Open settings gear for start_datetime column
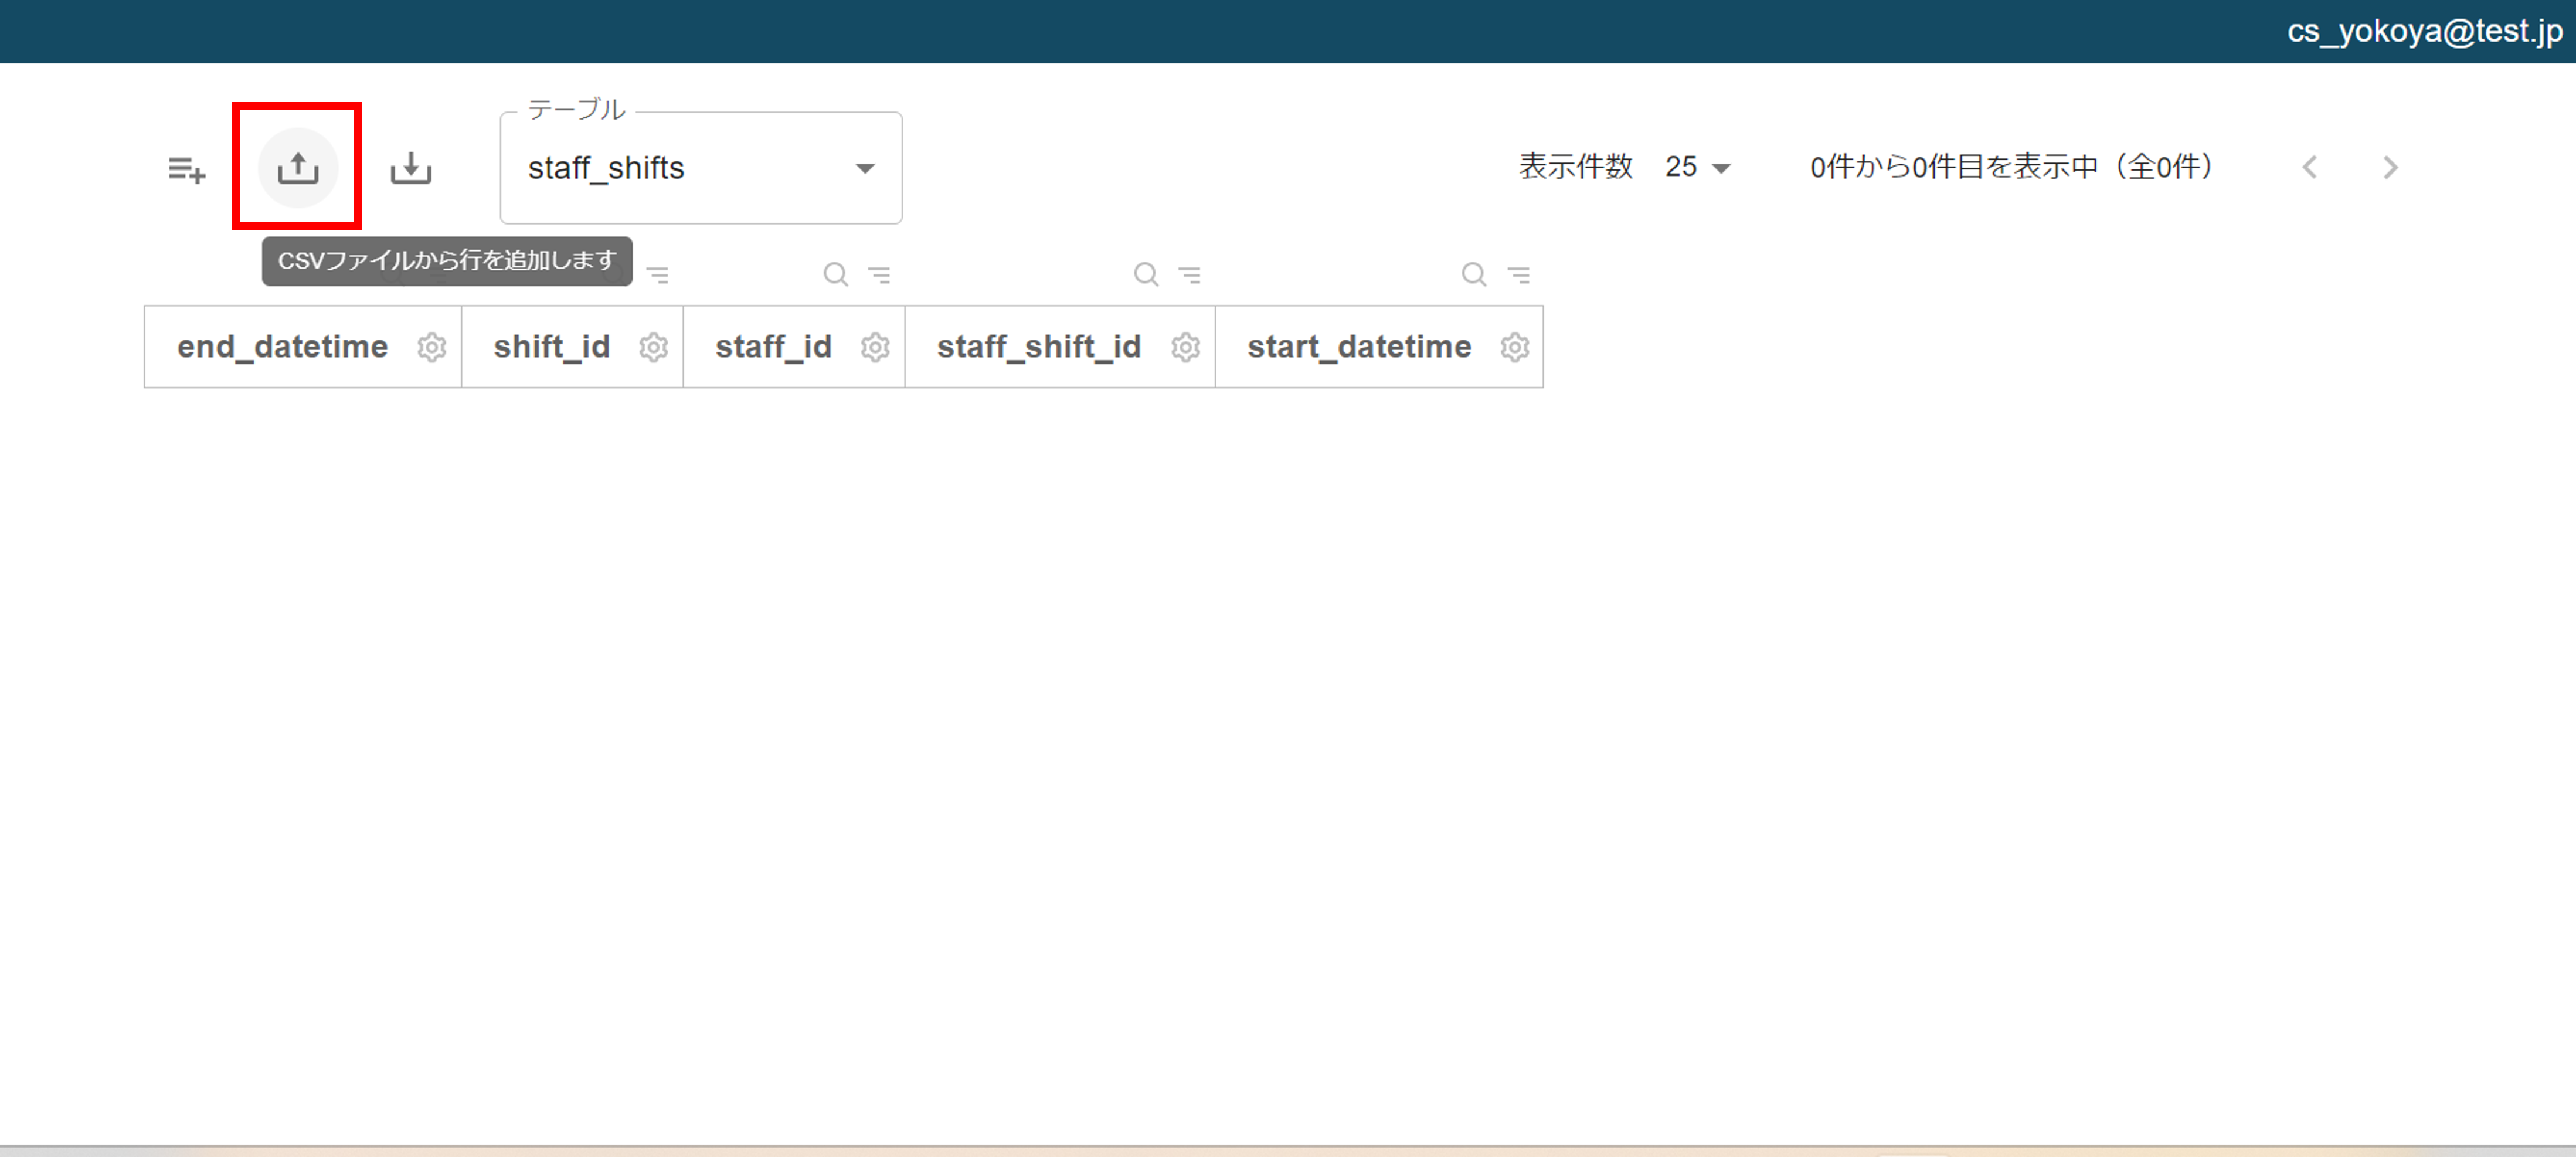 pos(1515,347)
